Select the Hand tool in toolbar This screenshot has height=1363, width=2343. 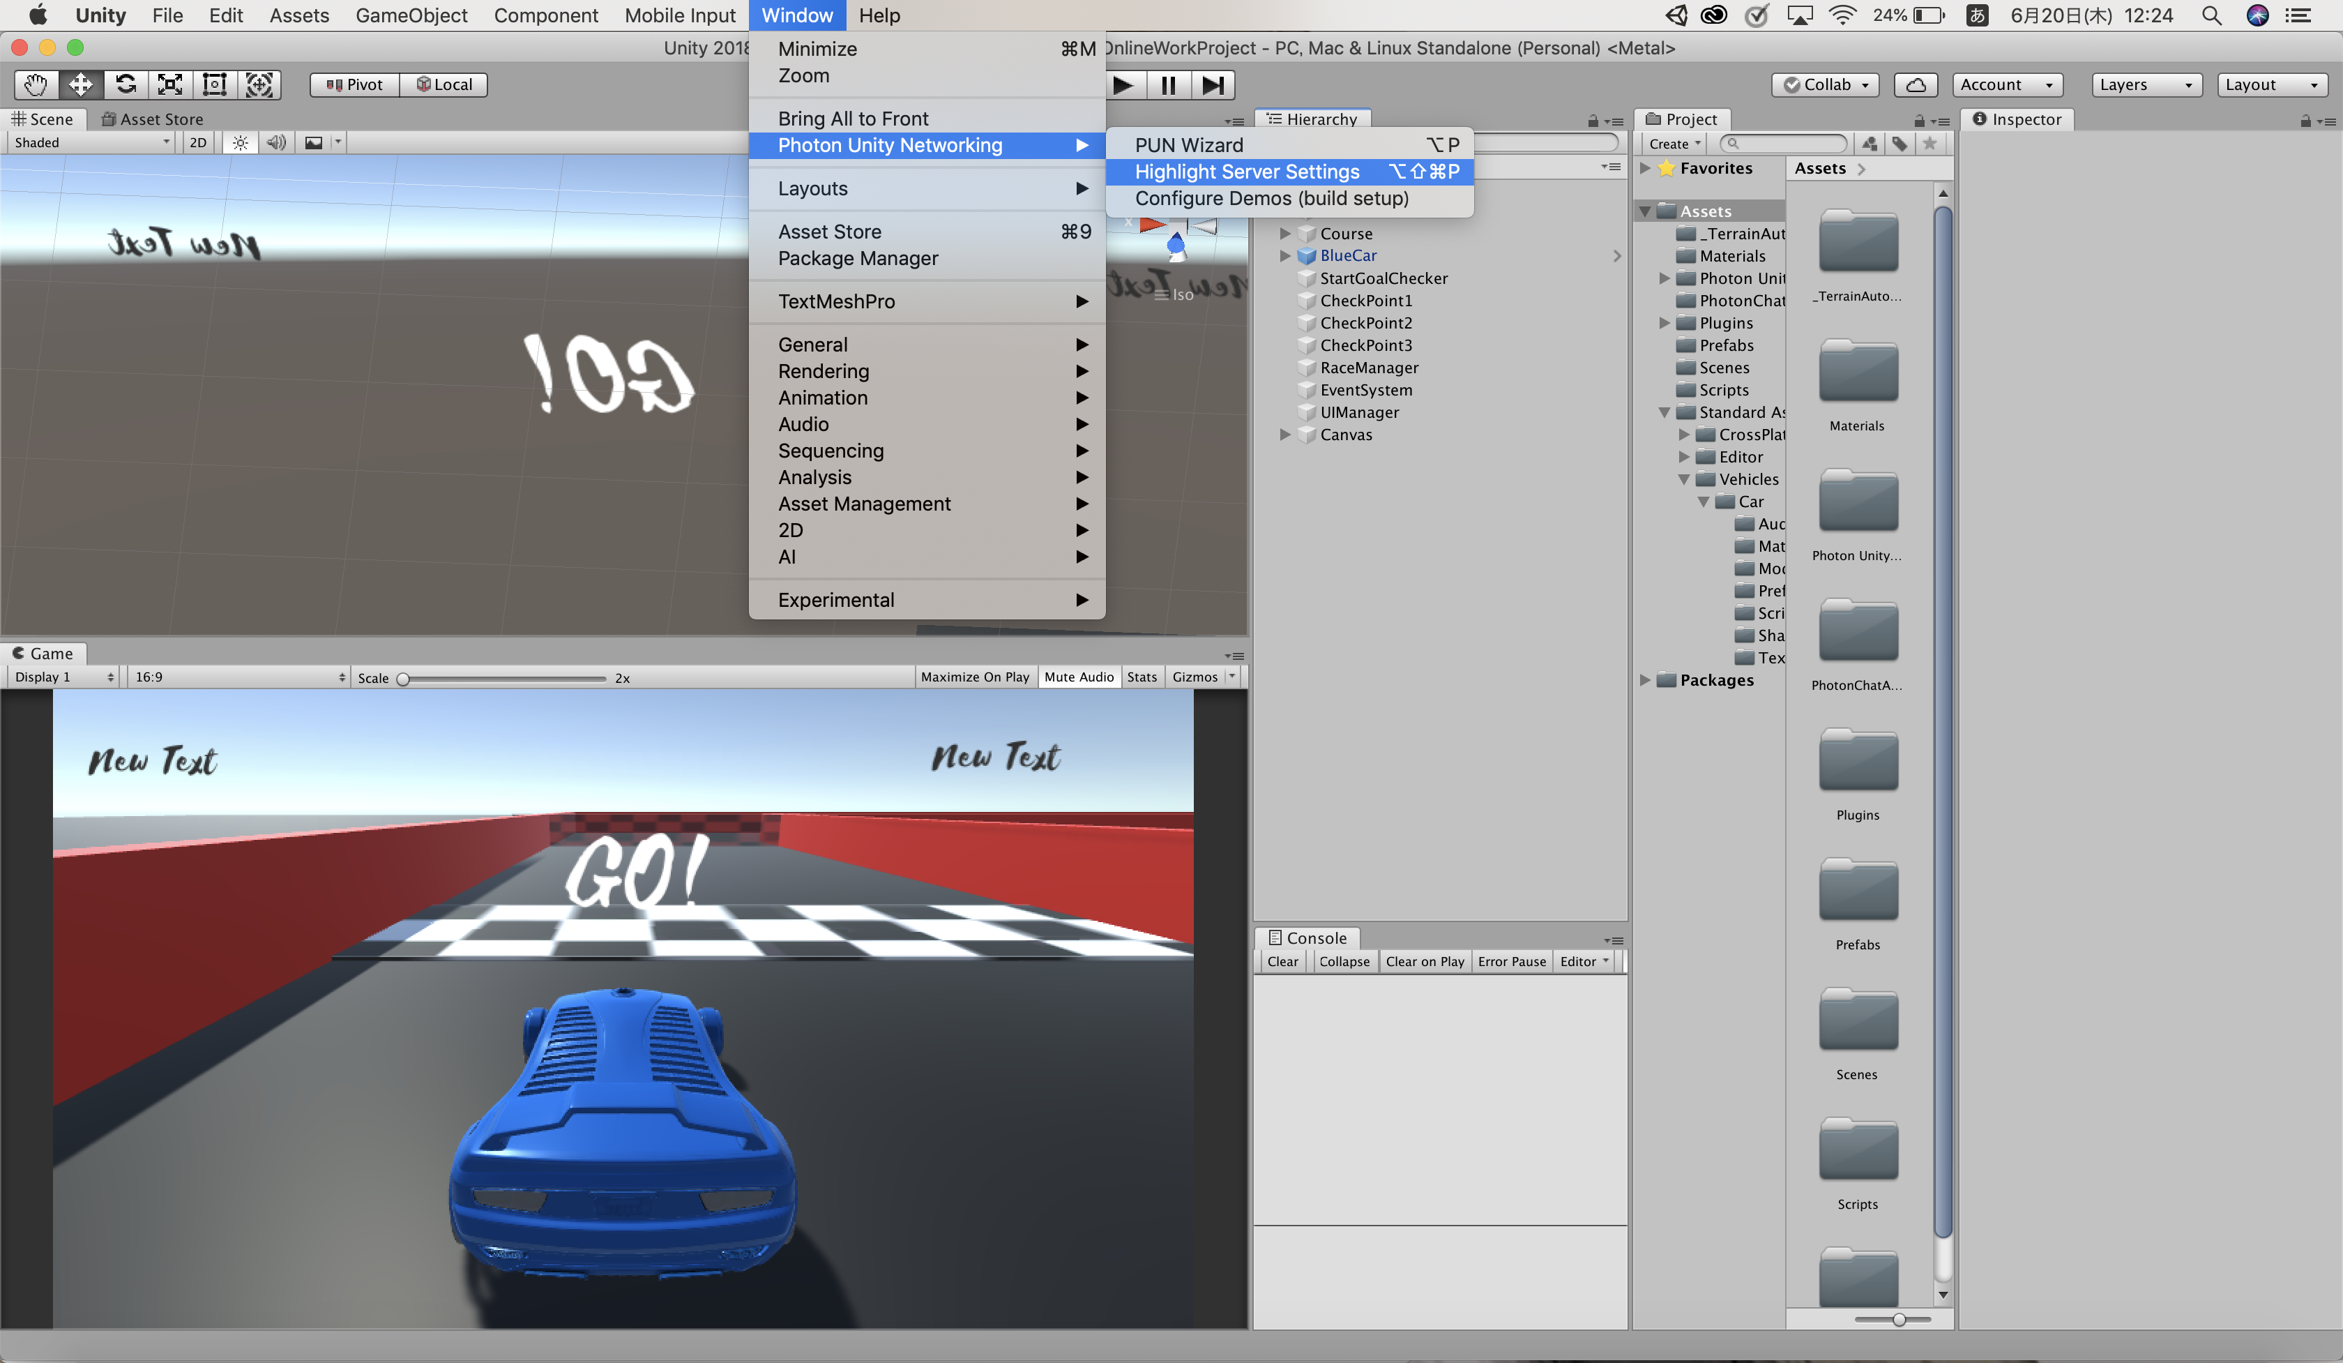click(36, 84)
